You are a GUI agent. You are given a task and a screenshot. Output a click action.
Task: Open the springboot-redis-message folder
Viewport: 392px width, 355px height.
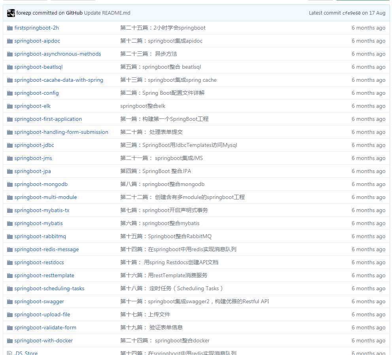(x=47, y=250)
